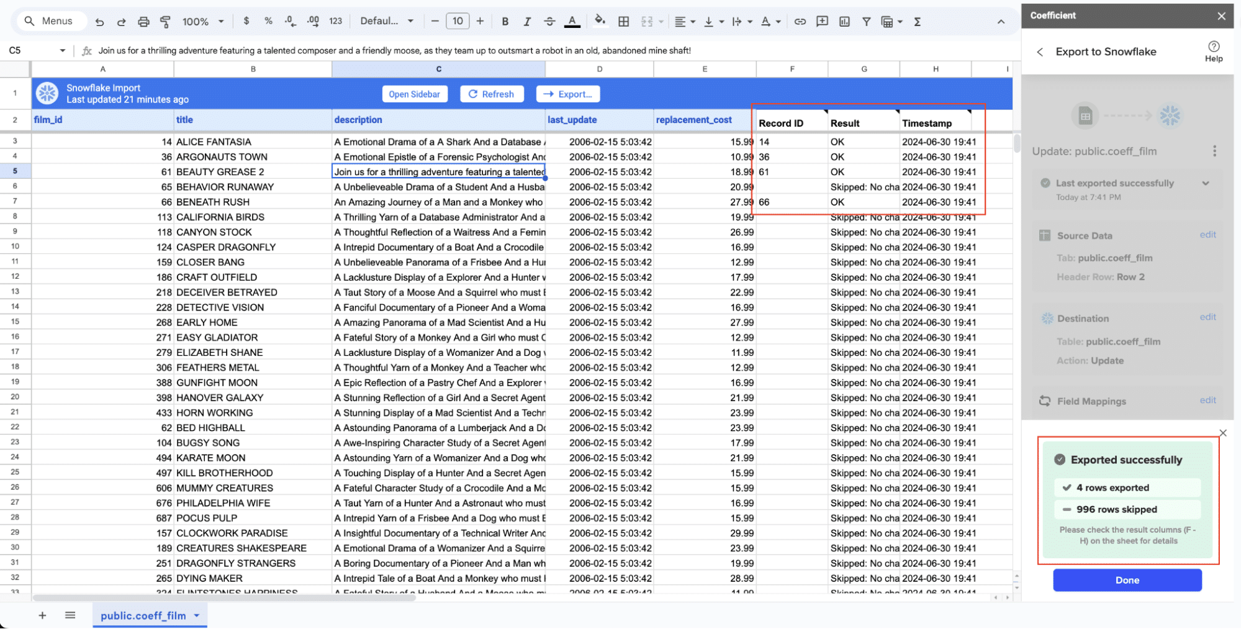This screenshot has width=1241, height=629.
Task: Open the 123 number format menu
Action: 336,21
